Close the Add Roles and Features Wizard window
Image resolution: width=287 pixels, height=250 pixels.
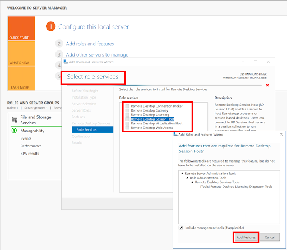(x=269, y=62)
